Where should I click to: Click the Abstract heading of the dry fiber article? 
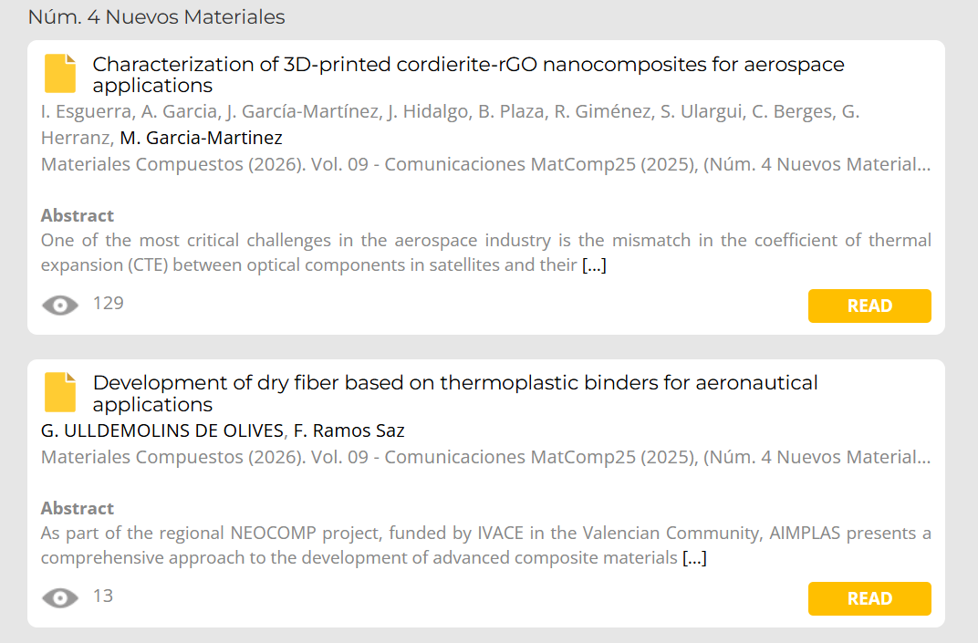click(x=78, y=508)
